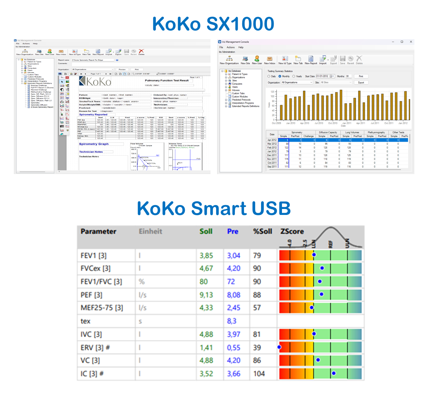This screenshot has width=428, height=396.
Task: Click the red Delete icon in report editor toolbar
Action: tap(141, 52)
